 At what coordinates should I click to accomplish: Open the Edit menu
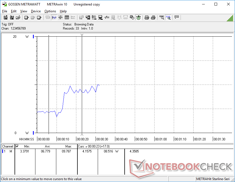pyautogui.click(x=14, y=11)
